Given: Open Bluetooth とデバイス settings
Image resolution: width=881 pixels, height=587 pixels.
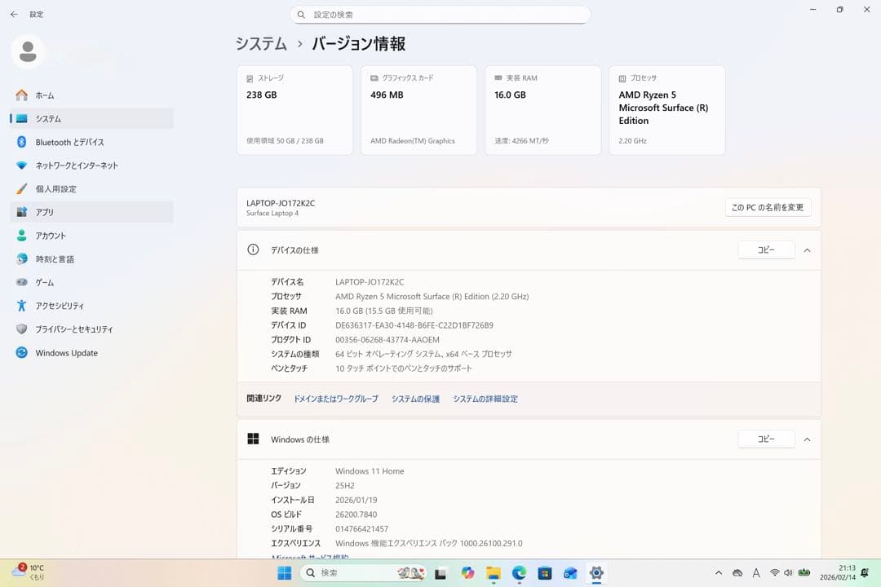Looking at the screenshot, I should [x=91, y=142].
